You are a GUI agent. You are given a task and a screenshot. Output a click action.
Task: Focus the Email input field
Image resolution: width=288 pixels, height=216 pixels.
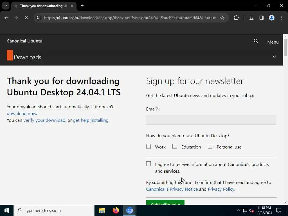tap(211, 120)
